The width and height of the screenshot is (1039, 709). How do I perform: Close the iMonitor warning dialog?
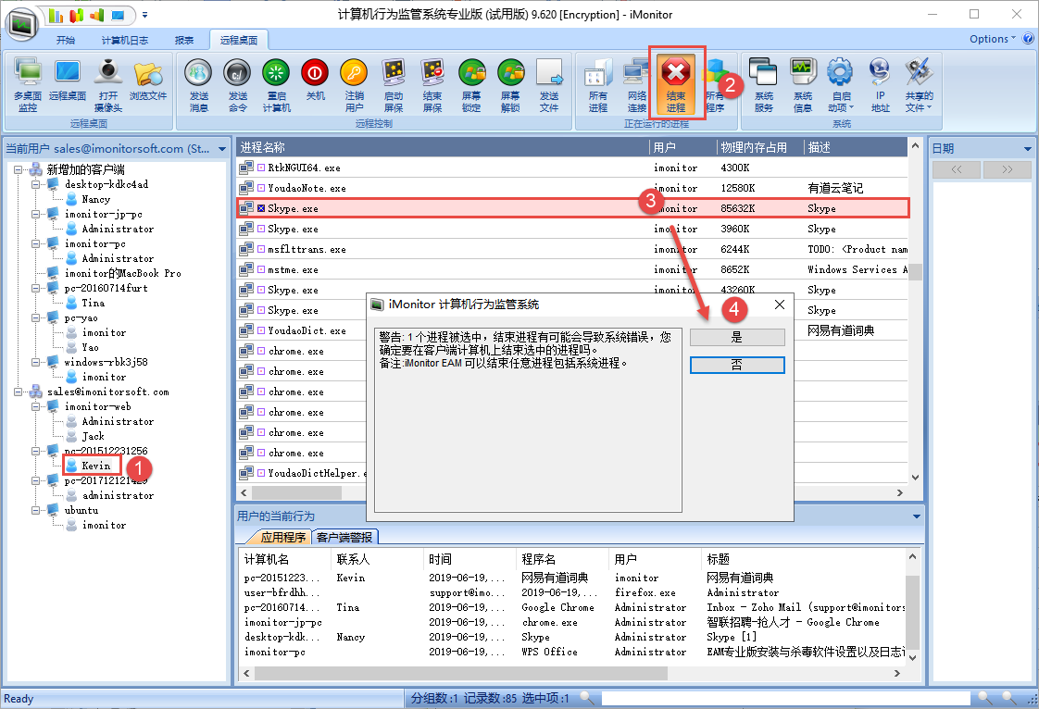click(780, 305)
